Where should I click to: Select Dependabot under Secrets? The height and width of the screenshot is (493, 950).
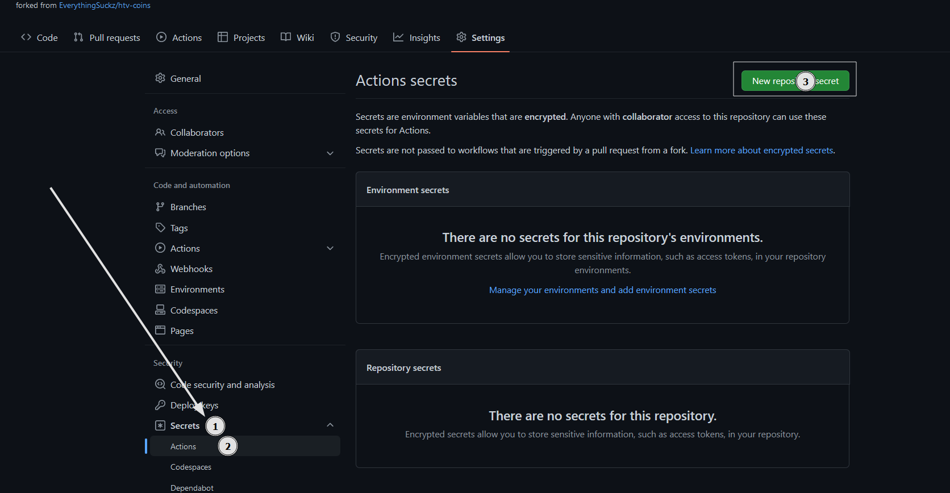click(x=192, y=488)
